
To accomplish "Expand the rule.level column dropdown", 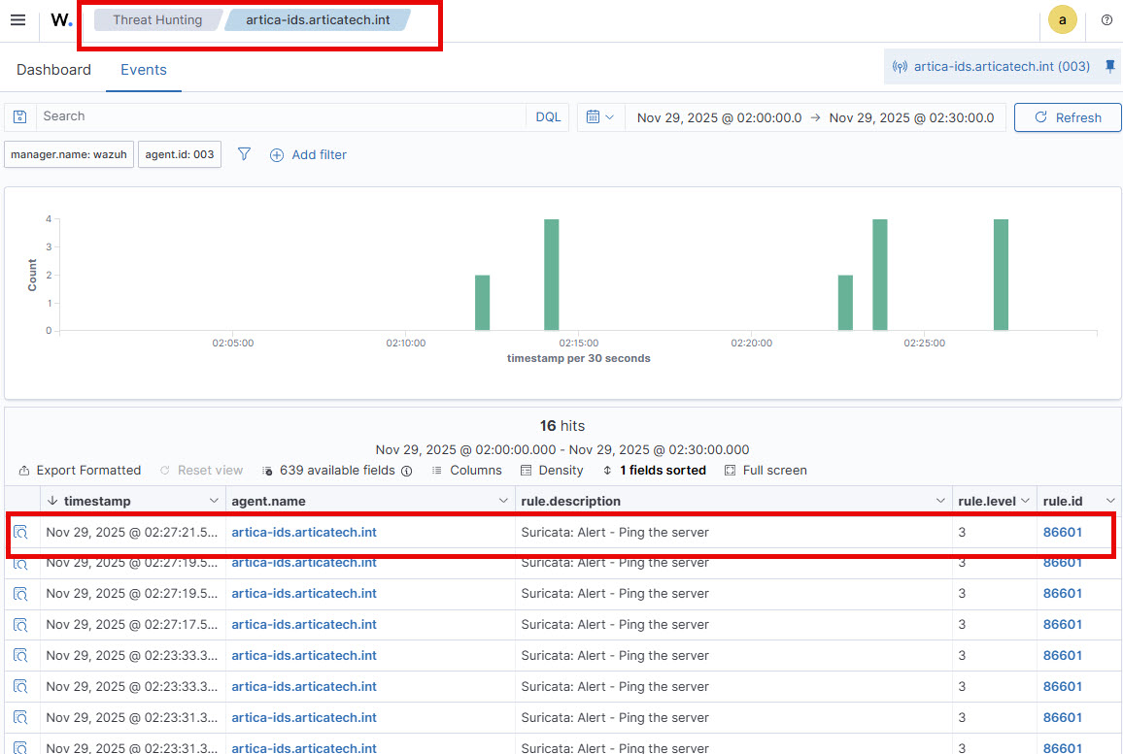I will click(x=1025, y=501).
